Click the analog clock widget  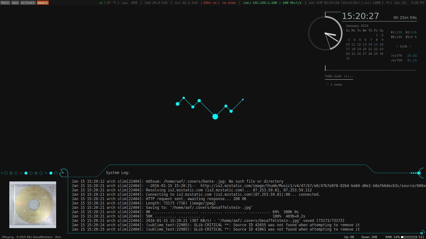tap(325, 33)
